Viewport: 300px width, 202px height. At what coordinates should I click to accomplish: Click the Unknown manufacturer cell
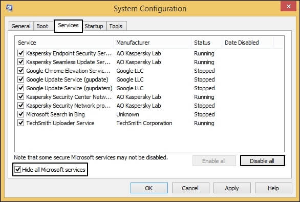127,114
